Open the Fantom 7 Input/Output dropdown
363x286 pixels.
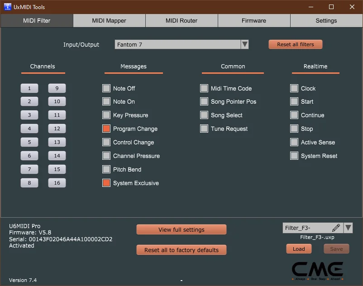pyautogui.click(x=244, y=44)
